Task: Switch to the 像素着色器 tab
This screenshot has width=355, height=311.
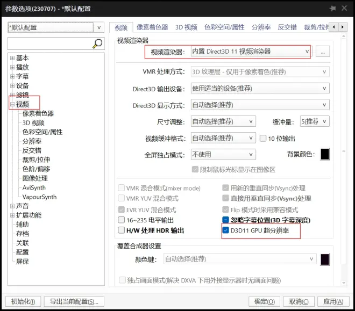Action: 152,27
